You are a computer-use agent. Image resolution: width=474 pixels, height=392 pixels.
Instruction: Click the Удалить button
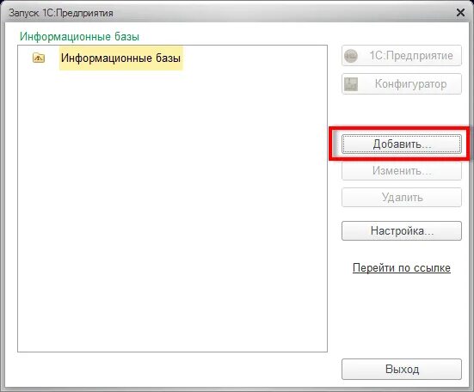[x=402, y=198]
